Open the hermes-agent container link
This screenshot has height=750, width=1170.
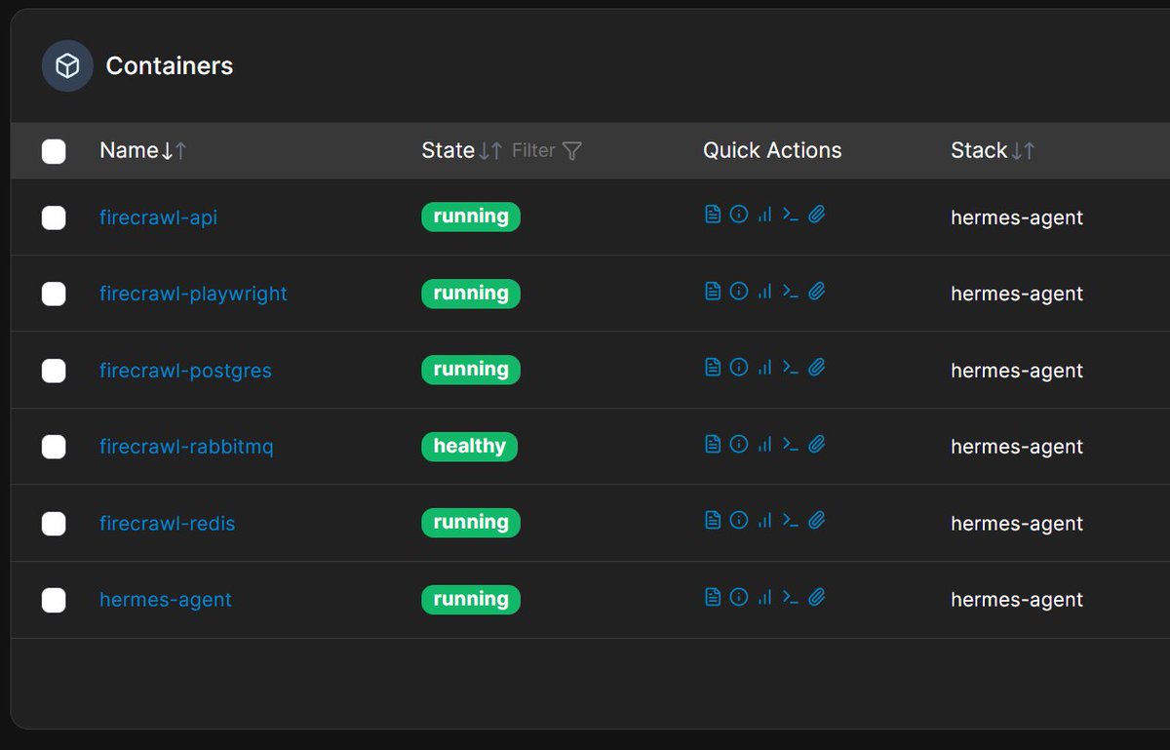tap(166, 600)
